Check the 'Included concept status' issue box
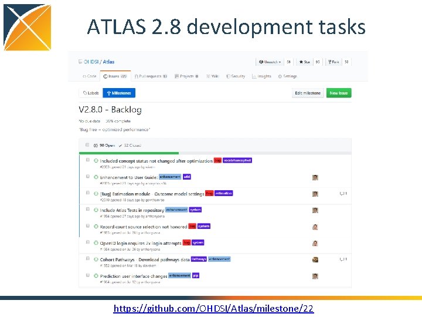422x317 pixels. coord(88,160)
